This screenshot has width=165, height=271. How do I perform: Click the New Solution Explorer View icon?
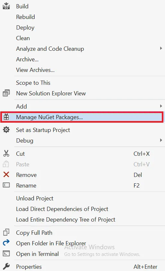tap(6, 93)
